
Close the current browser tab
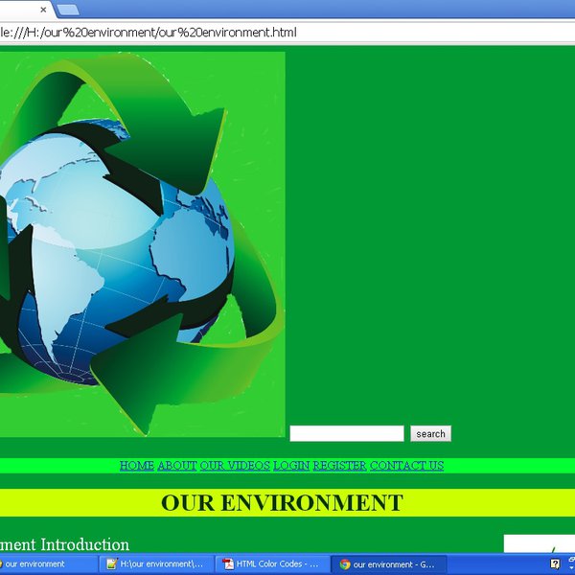(x=43, y=10)
